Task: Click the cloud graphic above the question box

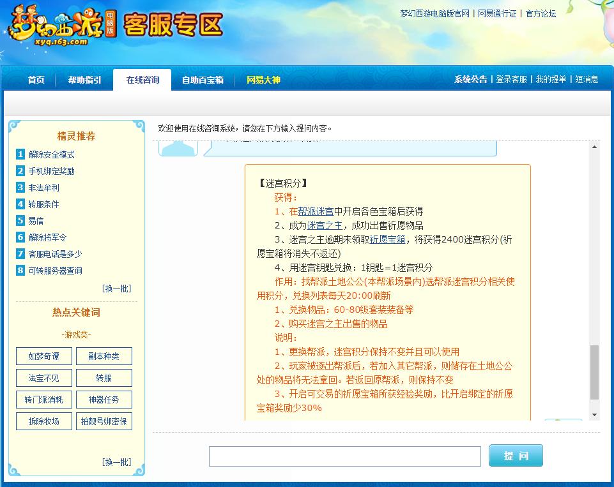Action: (178, 148)
